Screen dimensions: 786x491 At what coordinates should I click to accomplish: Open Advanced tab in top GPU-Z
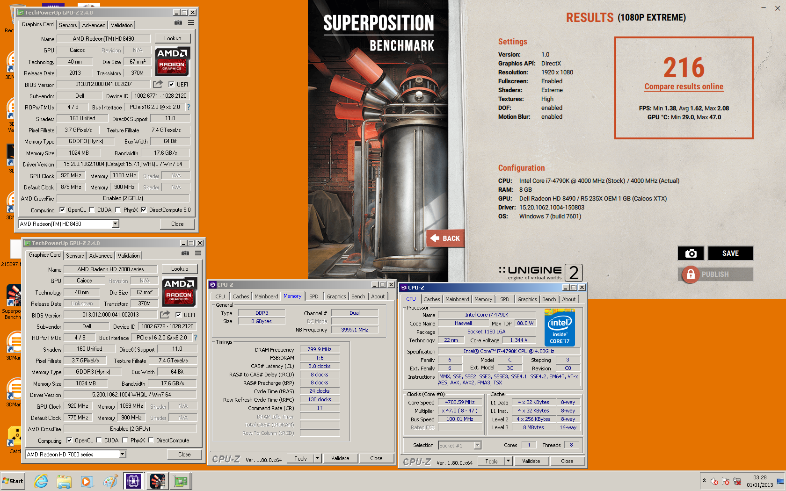pos(94,25)
